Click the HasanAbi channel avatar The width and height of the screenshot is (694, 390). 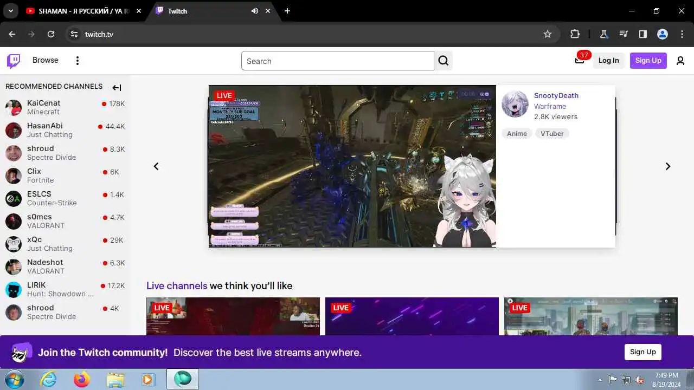coord(14,130)
